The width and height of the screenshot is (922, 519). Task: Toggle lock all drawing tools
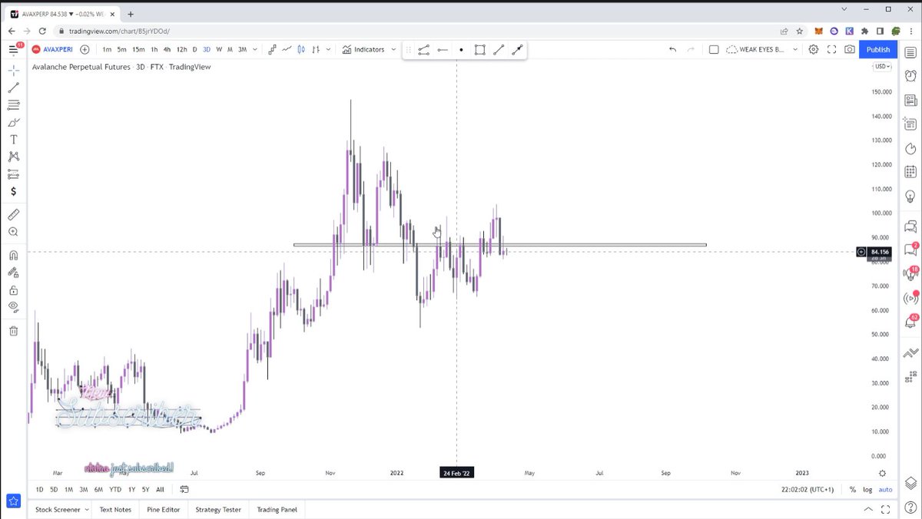tap(13, 290)
